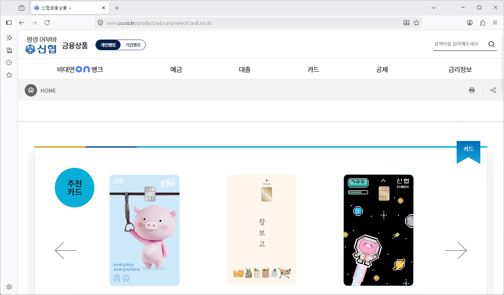The height and width of the screenshot is (295, 504).
Task: Expand the list all tabs dropdown arrow
Action: click(x=434, y=8)
